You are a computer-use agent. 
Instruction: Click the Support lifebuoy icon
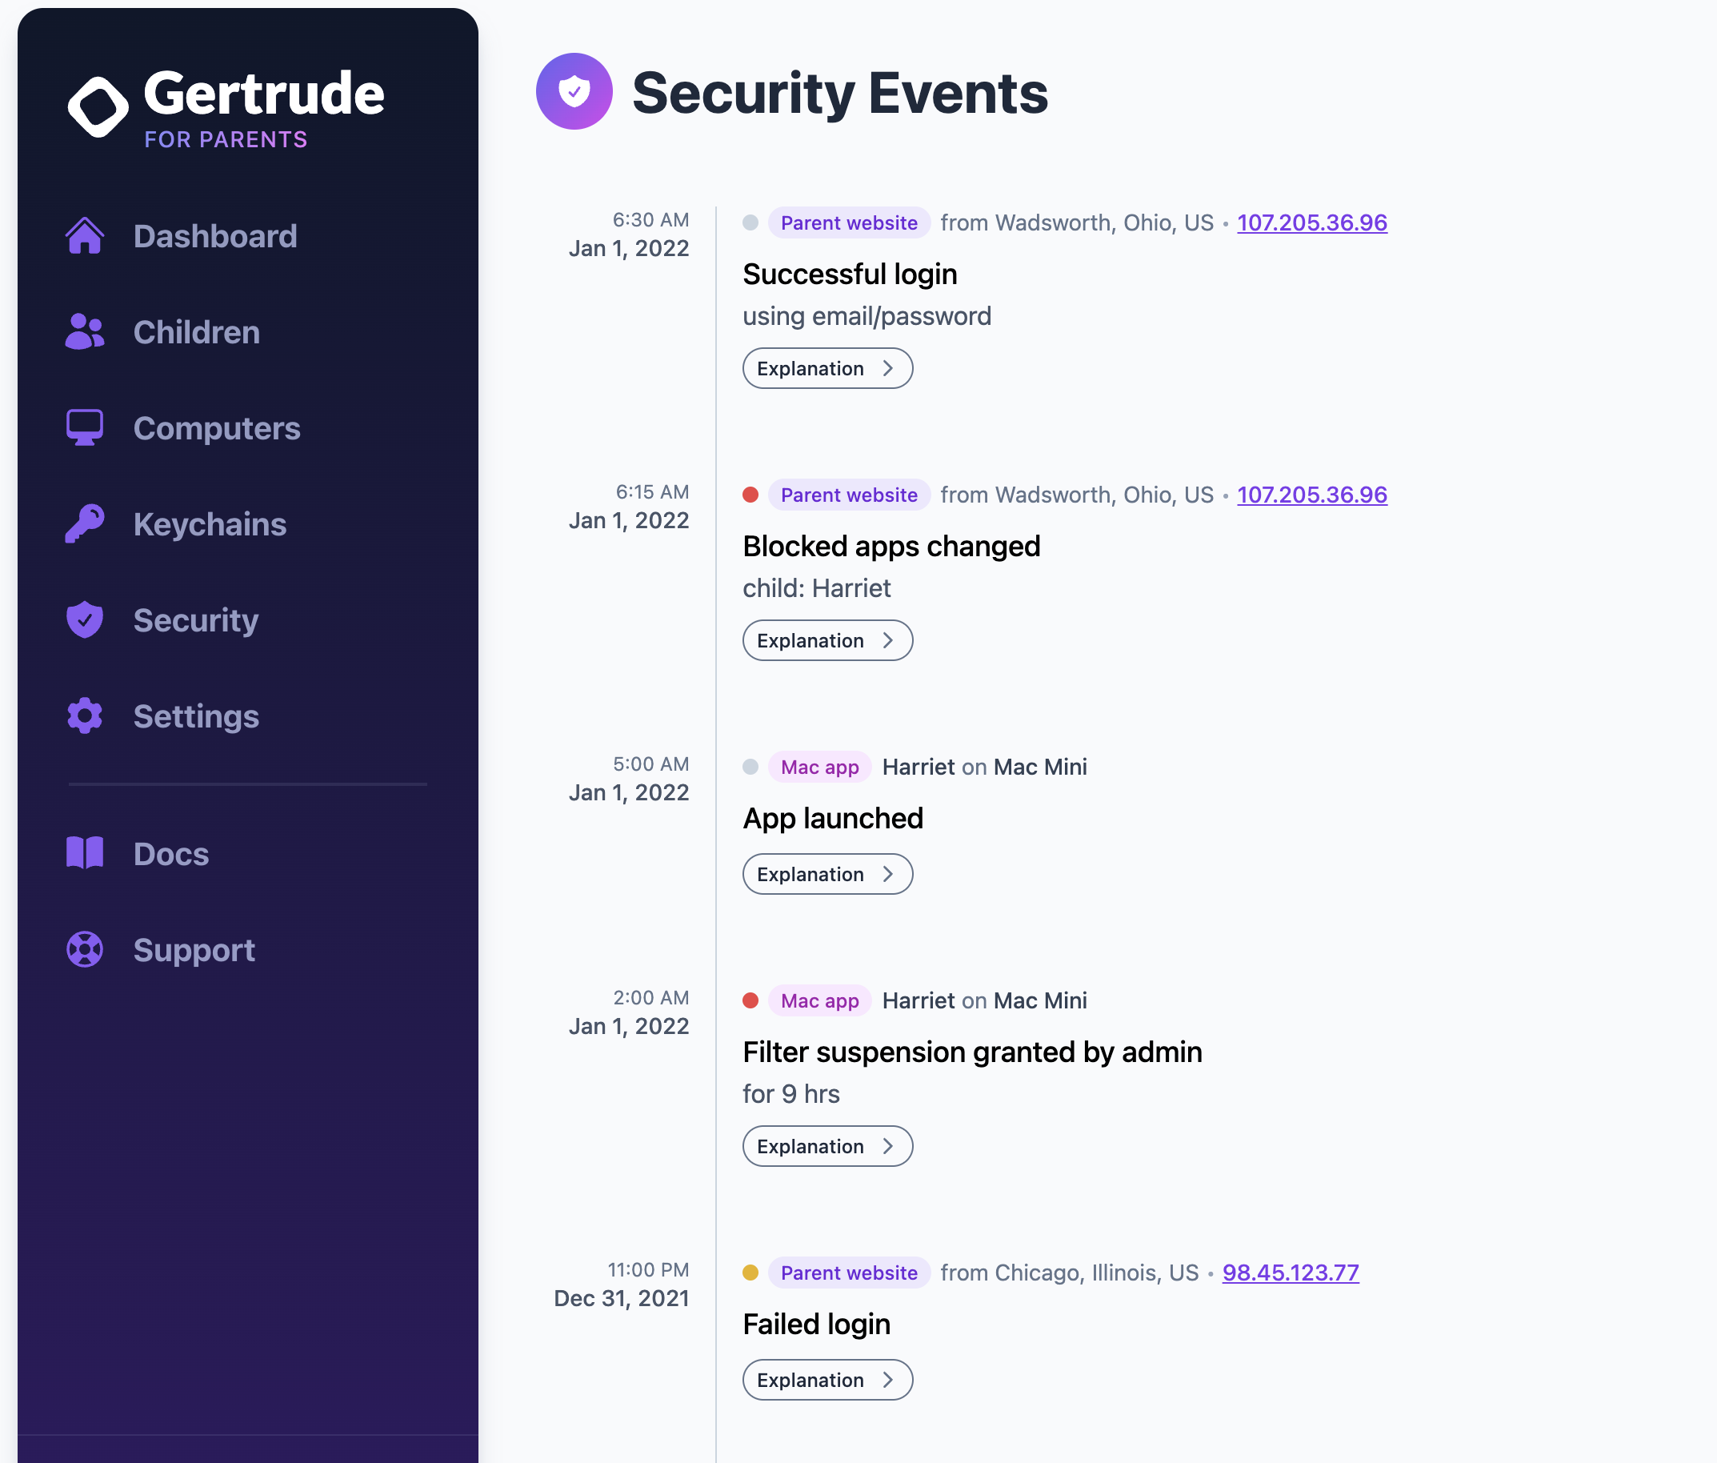point(85,950)
